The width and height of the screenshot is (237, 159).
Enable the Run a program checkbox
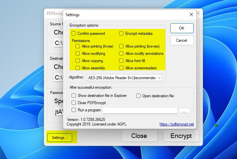click(74, 110)
